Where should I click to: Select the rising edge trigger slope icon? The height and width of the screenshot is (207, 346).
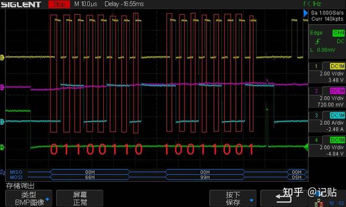coord(318,41)
